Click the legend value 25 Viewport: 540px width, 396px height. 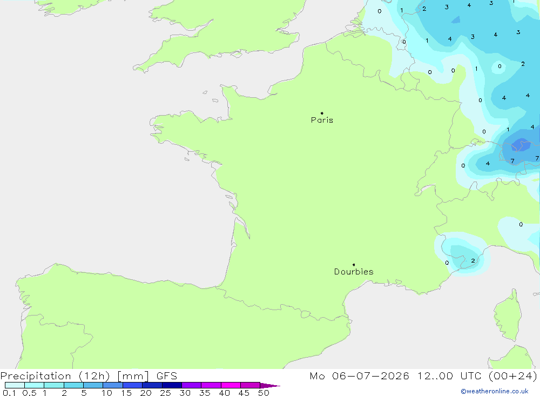tap(166, 393)
